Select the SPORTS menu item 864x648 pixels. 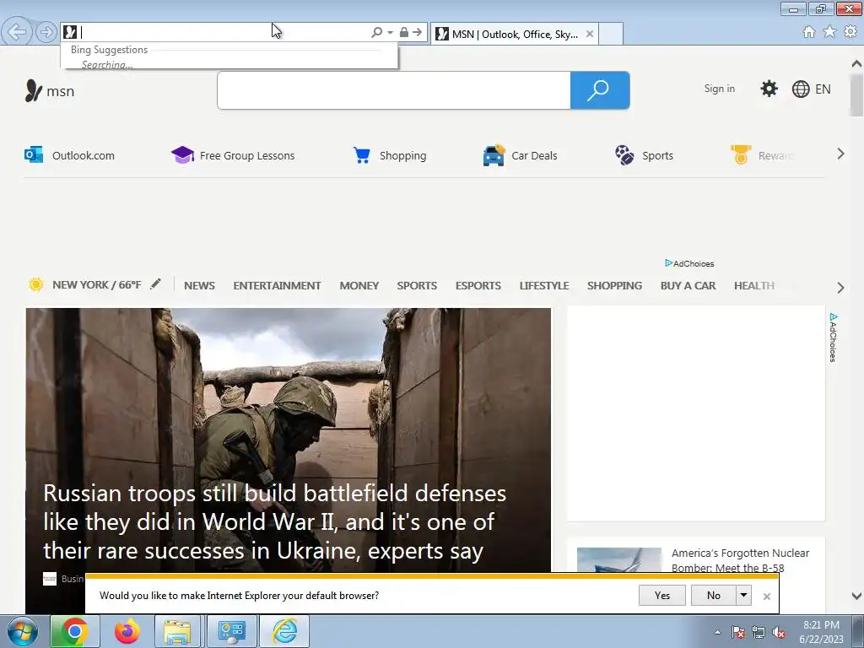coord(417,285)
